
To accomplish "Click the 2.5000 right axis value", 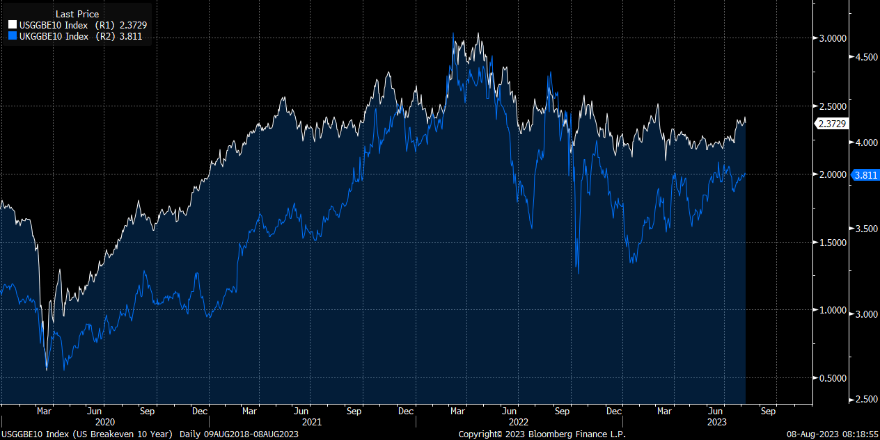I will point(834,106).
